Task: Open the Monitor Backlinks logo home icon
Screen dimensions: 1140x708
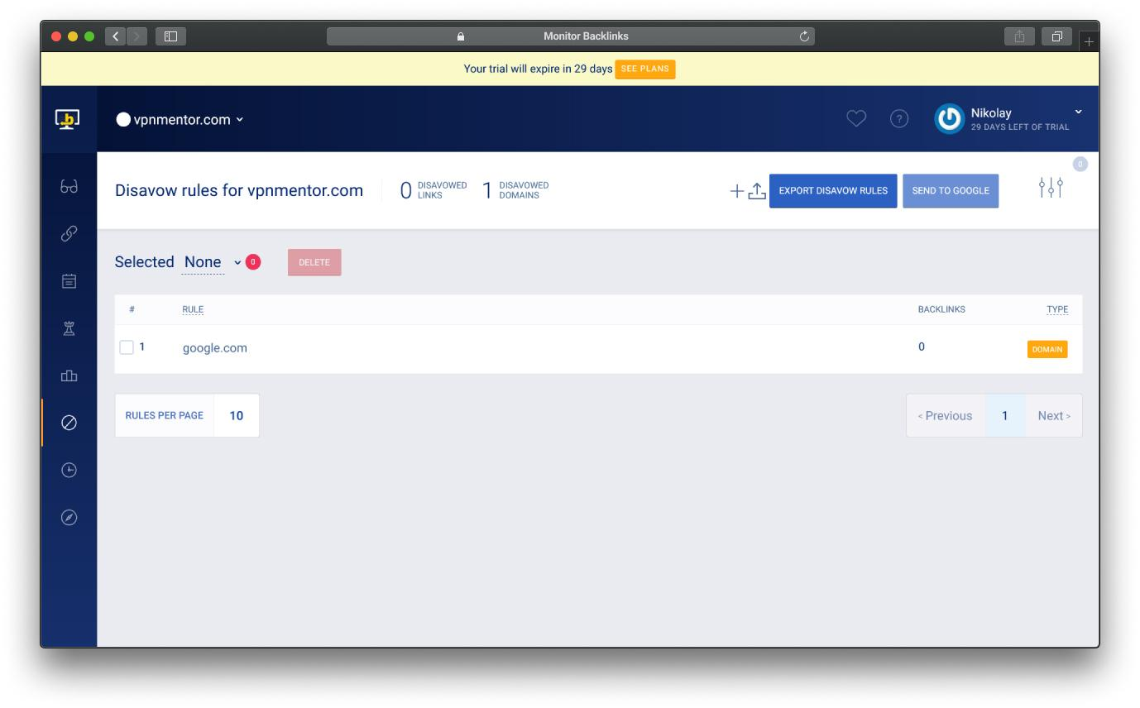Action: pos(69,119)
